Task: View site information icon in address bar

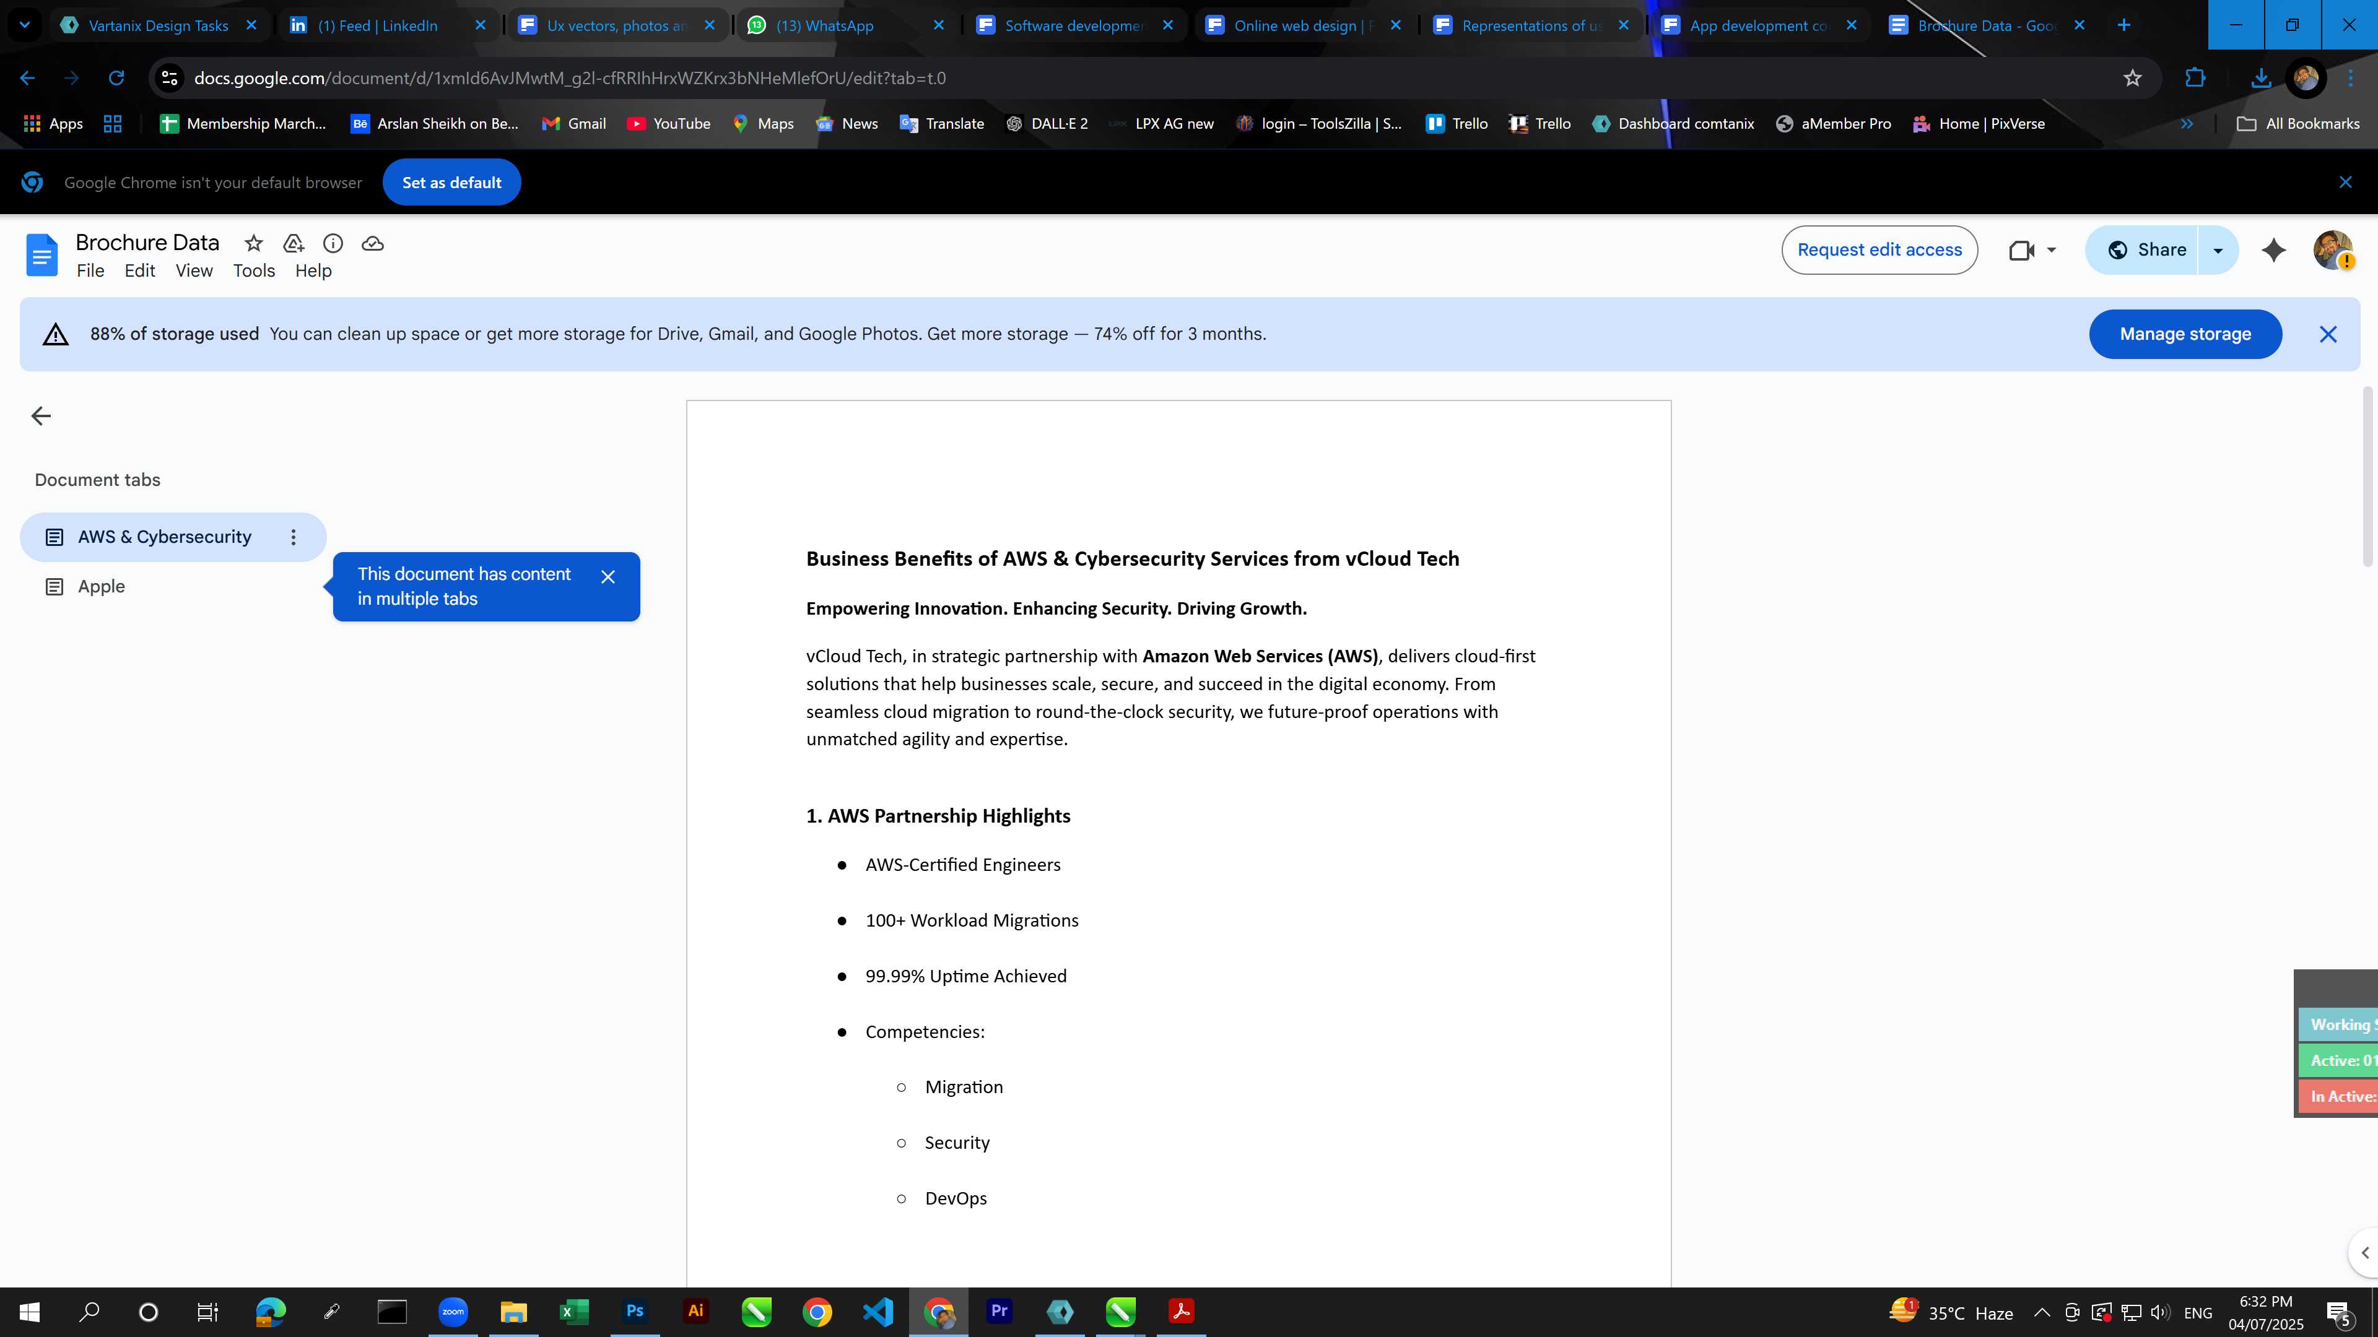Action: click(x=169, y=79)
